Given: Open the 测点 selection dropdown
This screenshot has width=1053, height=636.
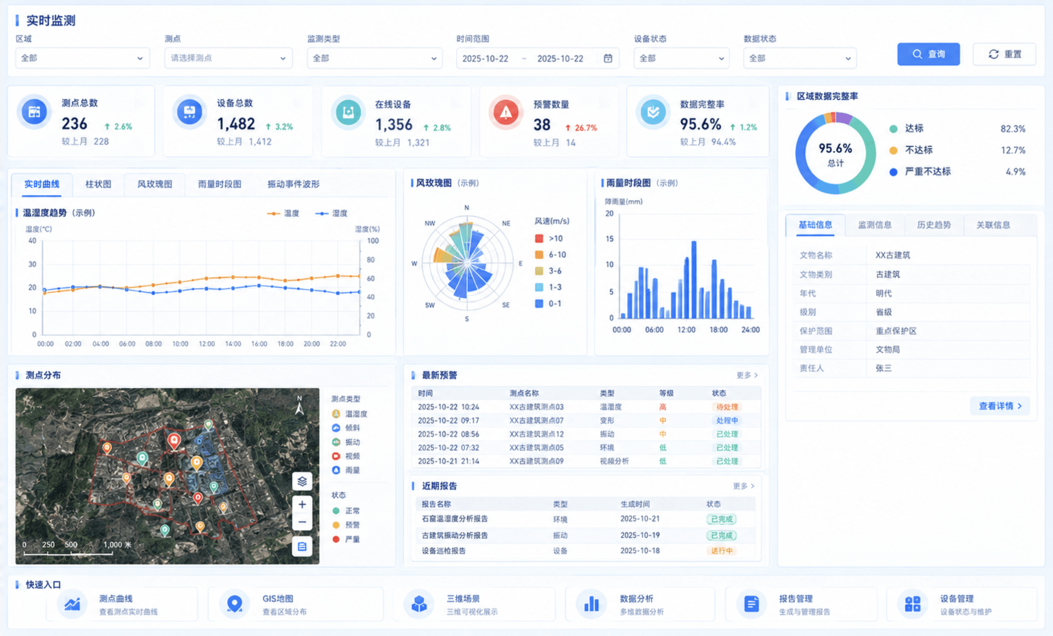Looking at the screenshot, I should [x=228, y=58].
